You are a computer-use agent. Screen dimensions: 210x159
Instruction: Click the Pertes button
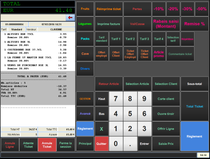coord(137,9)
